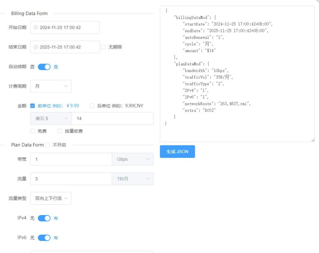Image resolution: width=319 pixels, height=253 pixels.
Task: Toggle the IPv6 switch
Action: (44, 238)
